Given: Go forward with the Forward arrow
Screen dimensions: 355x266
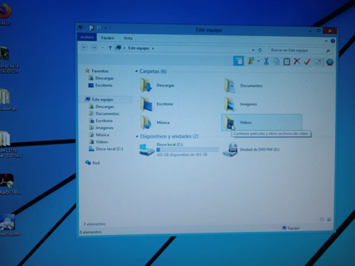Looking at the screenshot, I should click(x=94, y=48).
